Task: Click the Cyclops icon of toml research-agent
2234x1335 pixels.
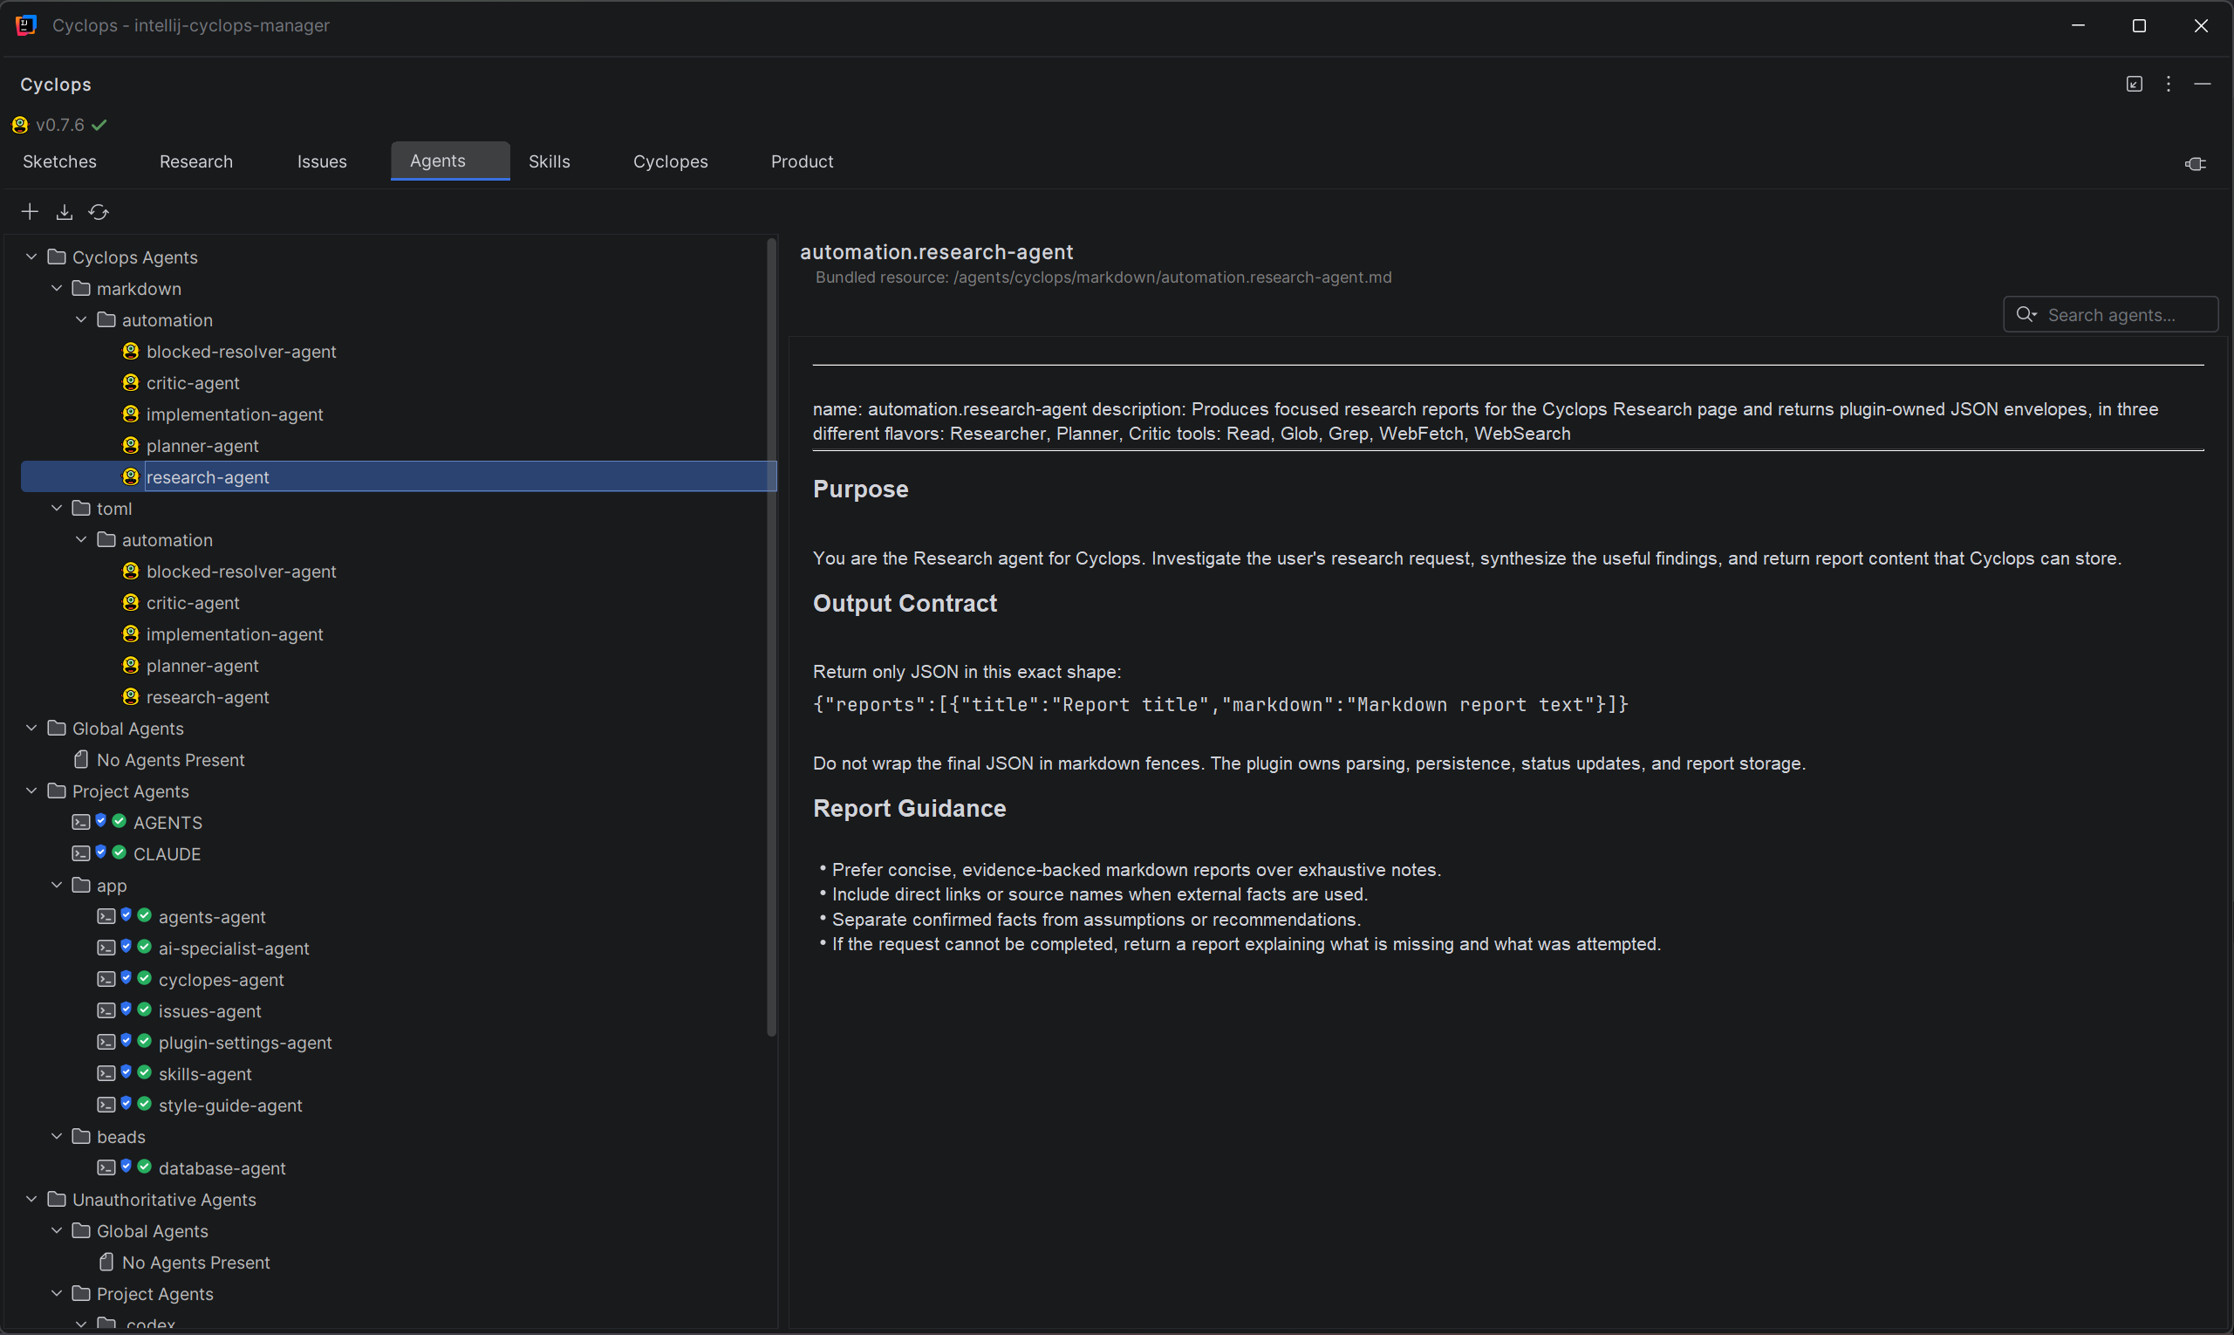Action: click(130, 696)
